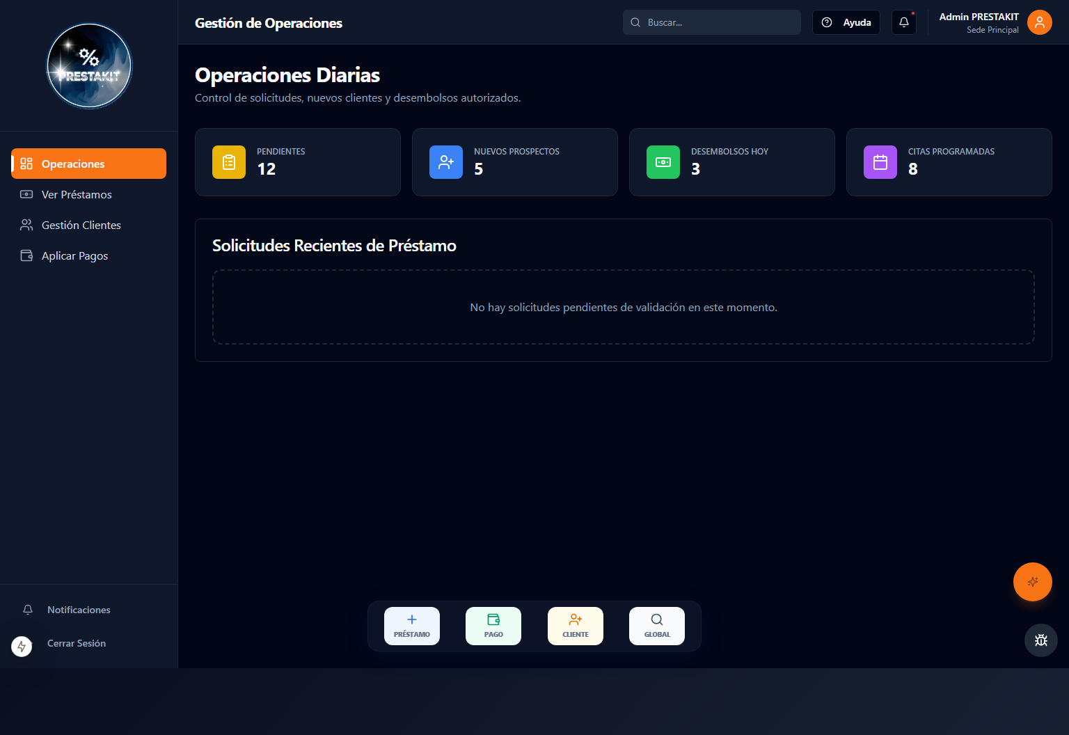1069x735 pixels.
Task: Open the Operaciones sidebar section
Action: point(89,164)
